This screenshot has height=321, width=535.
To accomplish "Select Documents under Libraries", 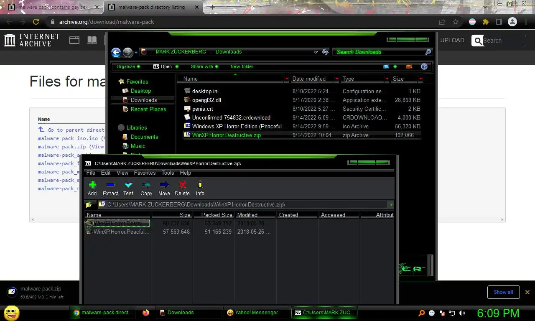I will point(144,137).
